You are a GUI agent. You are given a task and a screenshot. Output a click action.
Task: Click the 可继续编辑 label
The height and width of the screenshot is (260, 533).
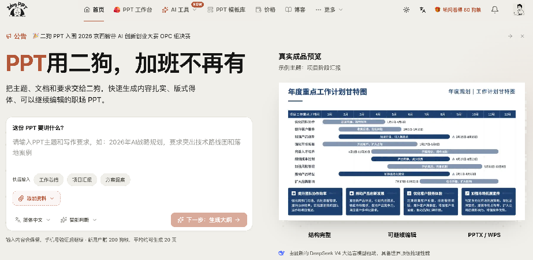402,235
